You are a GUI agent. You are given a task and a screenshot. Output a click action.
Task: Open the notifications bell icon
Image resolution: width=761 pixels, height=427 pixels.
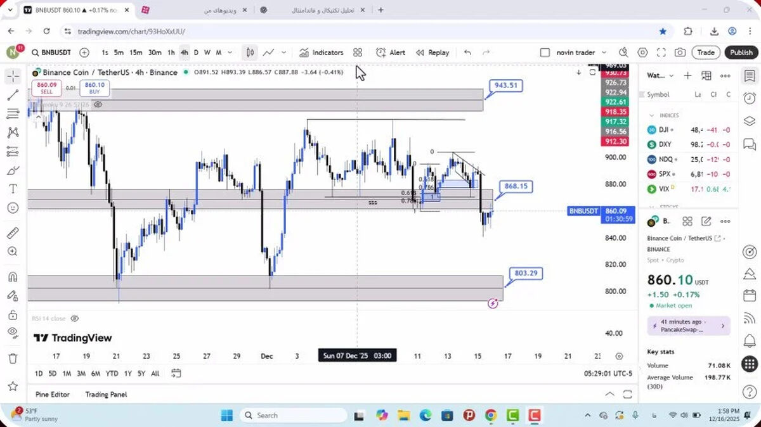pos(749,341)
